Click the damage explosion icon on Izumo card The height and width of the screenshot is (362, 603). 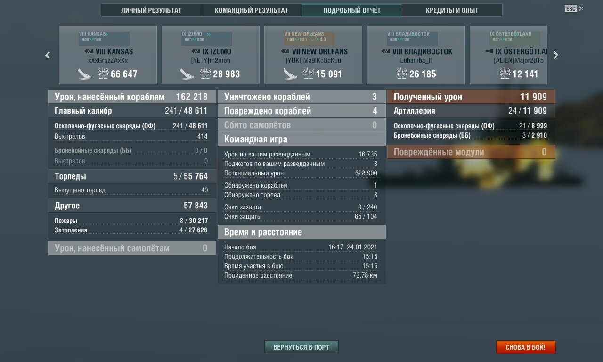[x=205, y=73]
